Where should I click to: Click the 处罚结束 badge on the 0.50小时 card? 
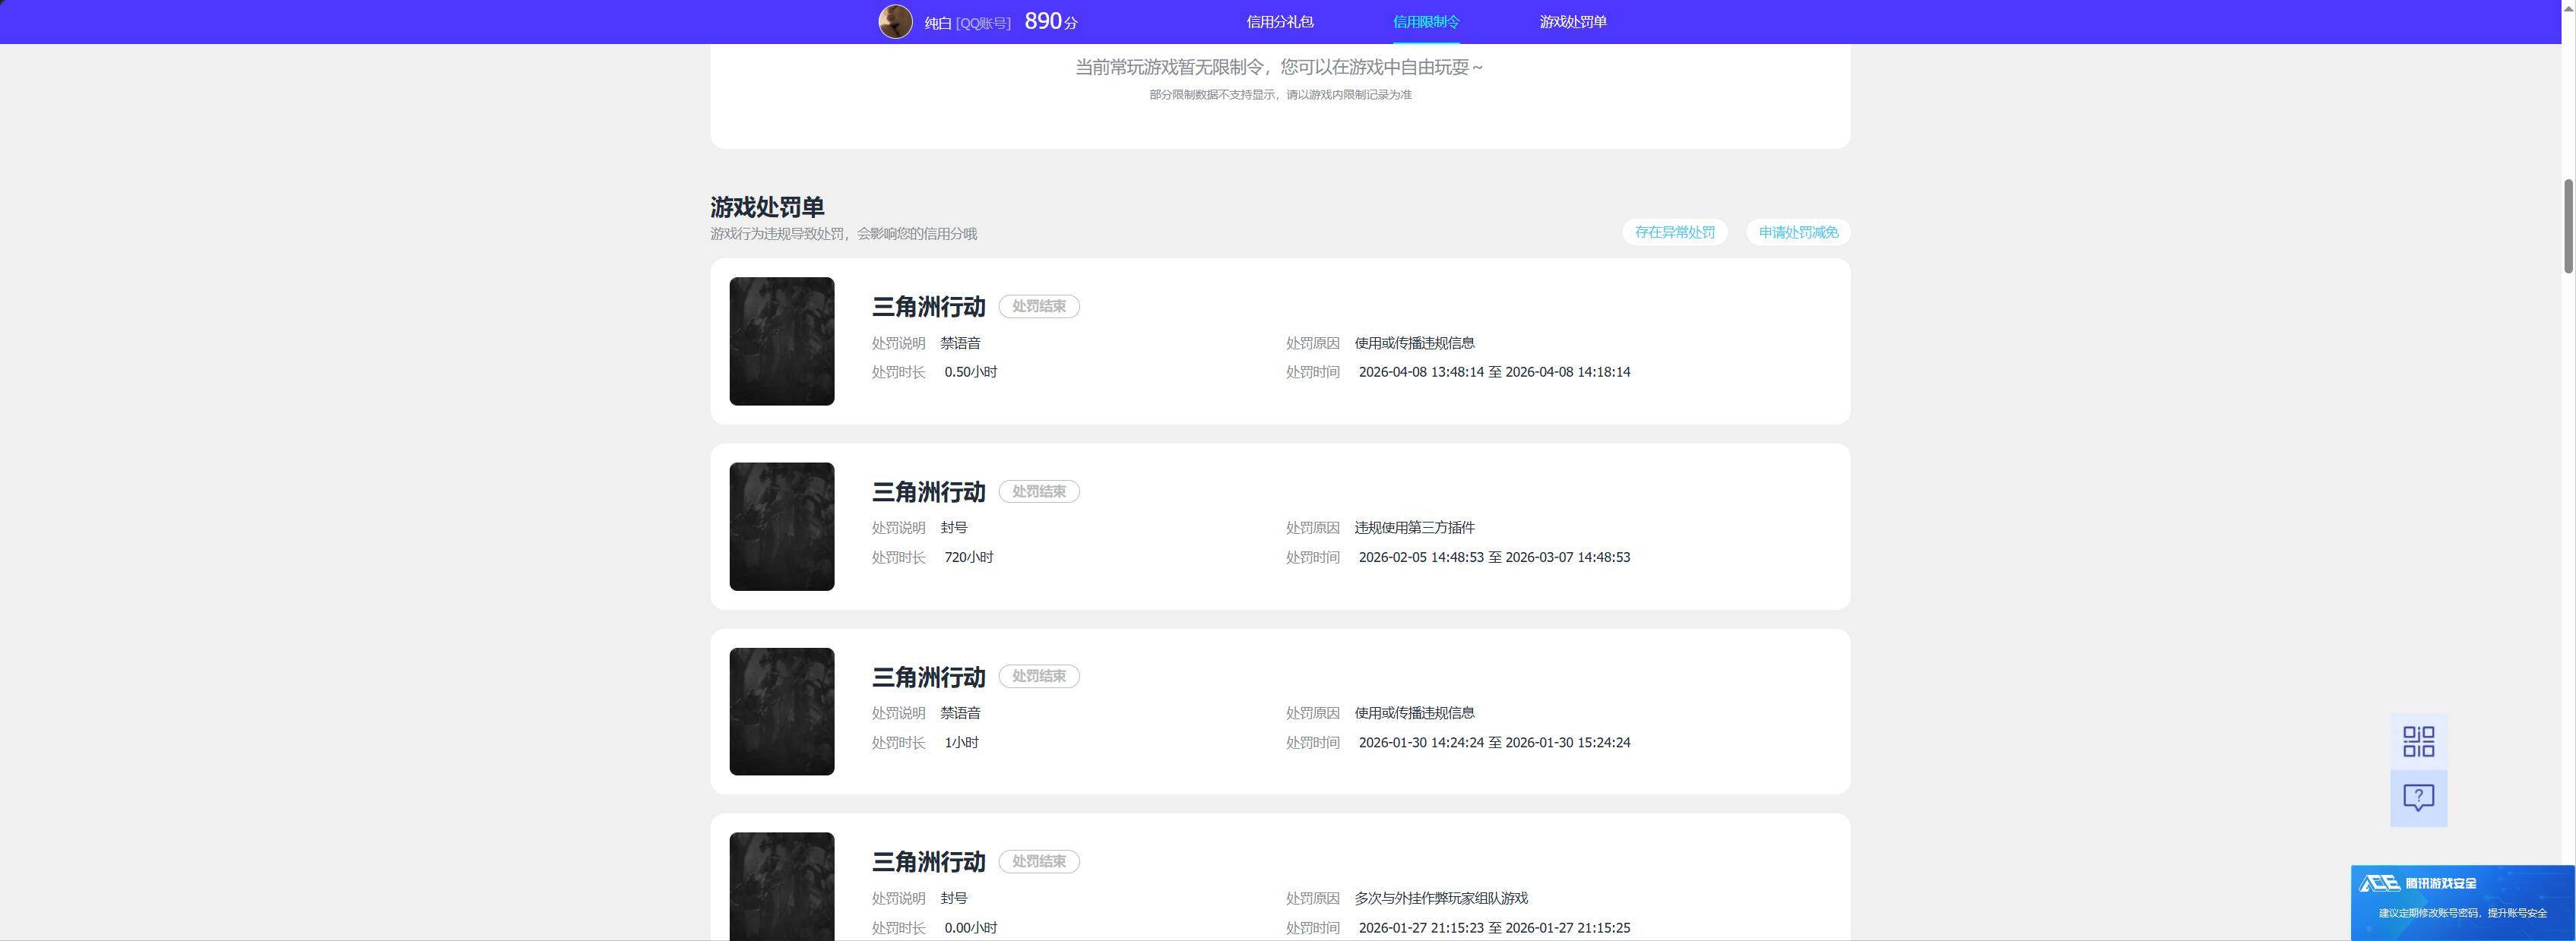(1039, 307)
